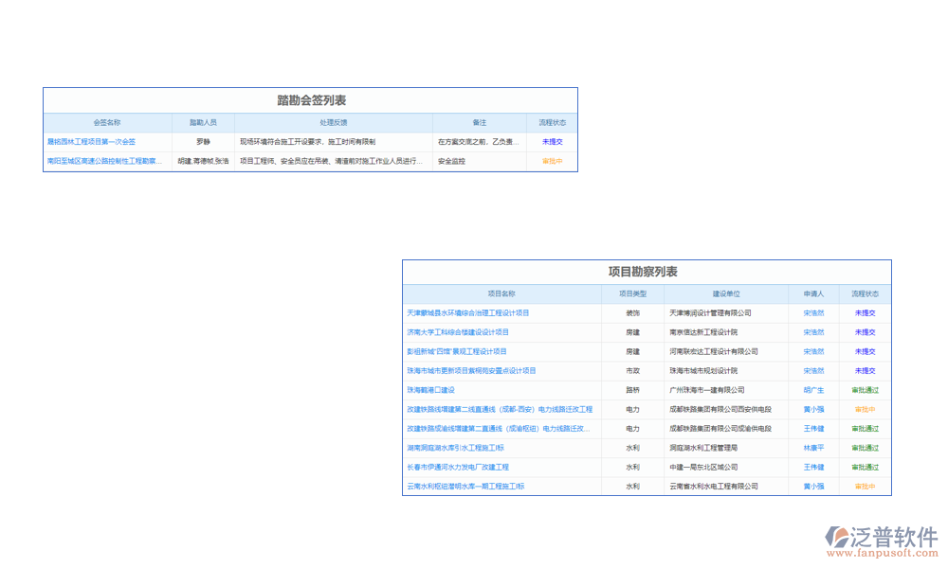Screen dimensions: 948x568
Task: Click the 会签名称 column header
Action: click(x=107, y=123)
